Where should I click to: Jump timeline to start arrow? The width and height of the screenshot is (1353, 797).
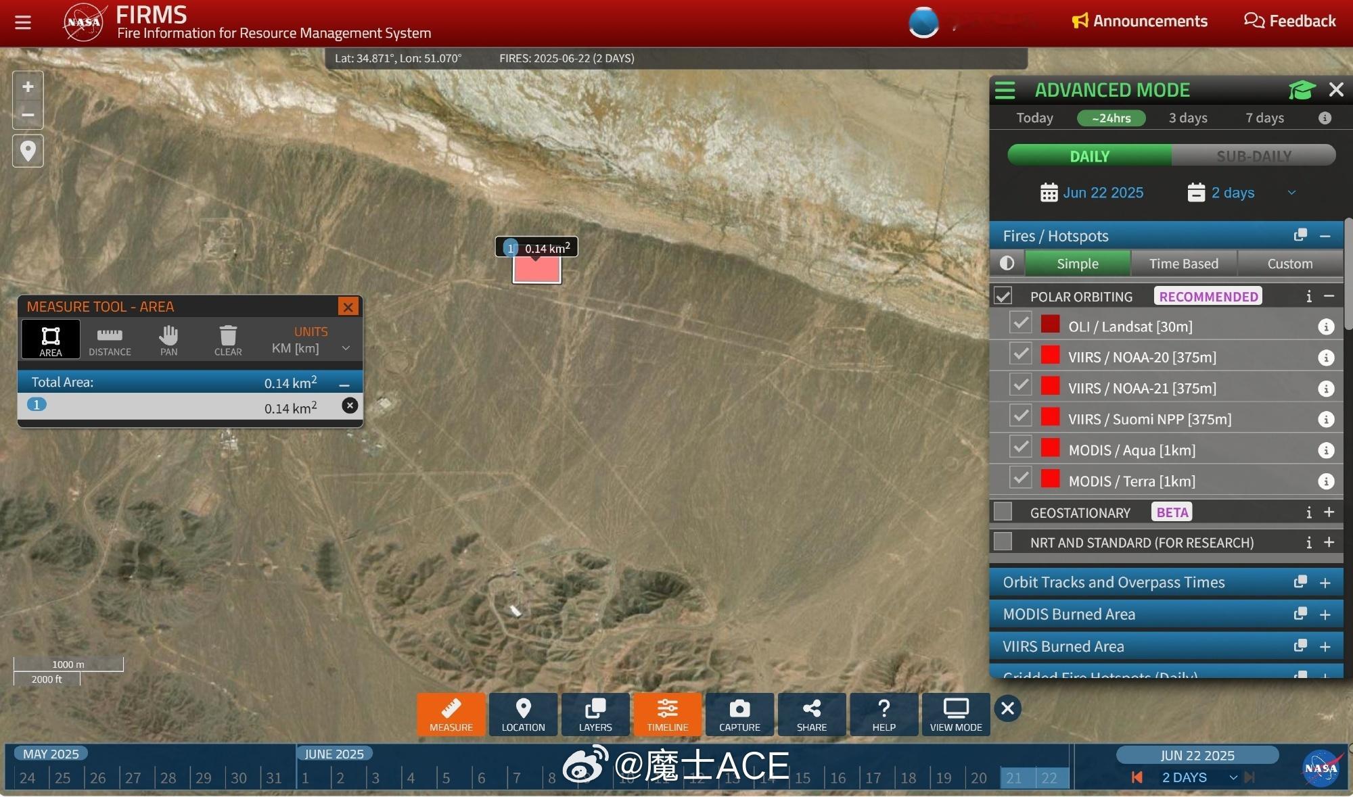(x=1137, y=777)
